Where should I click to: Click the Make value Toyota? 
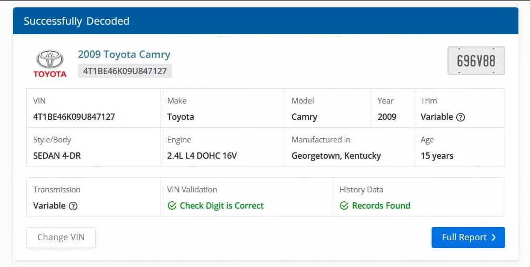click(181, 117)
